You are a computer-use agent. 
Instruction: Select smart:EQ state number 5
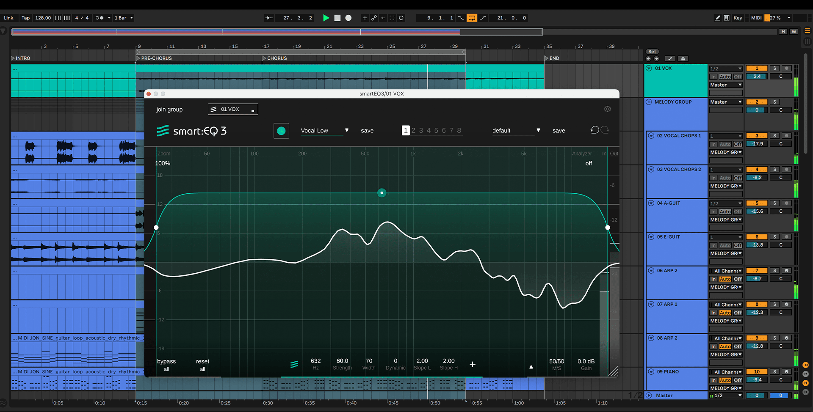click(x=436, y=131)
